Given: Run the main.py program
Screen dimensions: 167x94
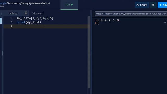Looking at the screenshot, I should point(69,5).
